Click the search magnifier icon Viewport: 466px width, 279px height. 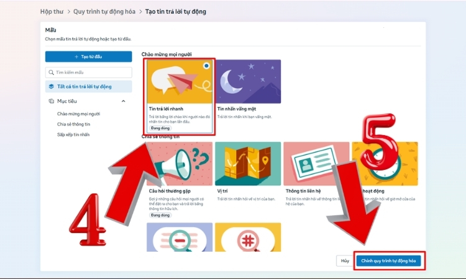(x=51, y=73)
